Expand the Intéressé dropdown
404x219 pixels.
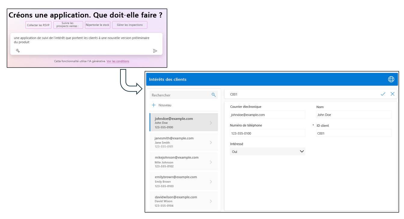pyautogui.click(x=268, y=151)
